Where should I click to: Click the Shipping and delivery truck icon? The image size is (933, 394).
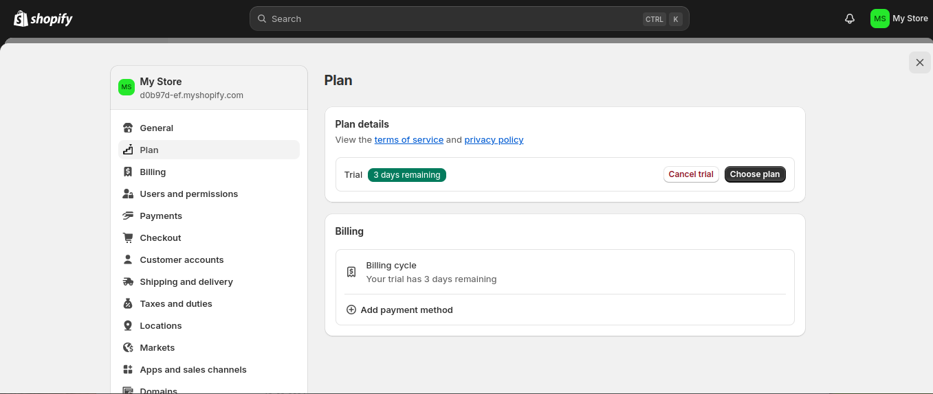point(128,281)
